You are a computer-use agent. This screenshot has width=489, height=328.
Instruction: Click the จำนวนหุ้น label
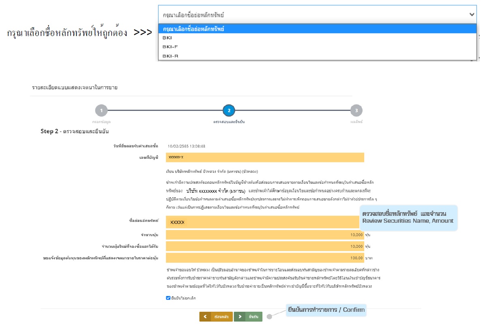[x=150, y=234]
